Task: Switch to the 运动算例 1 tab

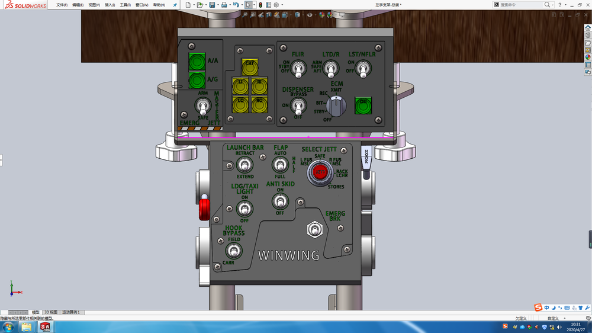Action: click(x=71, y=312)
